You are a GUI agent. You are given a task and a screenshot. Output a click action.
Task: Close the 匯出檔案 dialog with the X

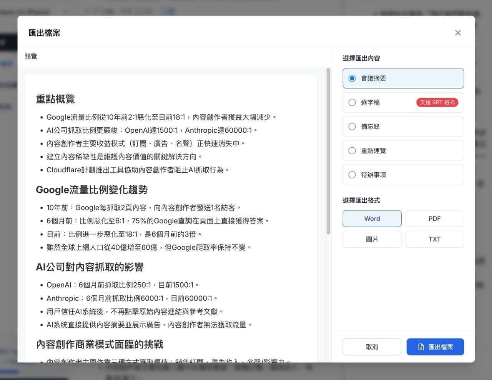click(x=457, y=33)
